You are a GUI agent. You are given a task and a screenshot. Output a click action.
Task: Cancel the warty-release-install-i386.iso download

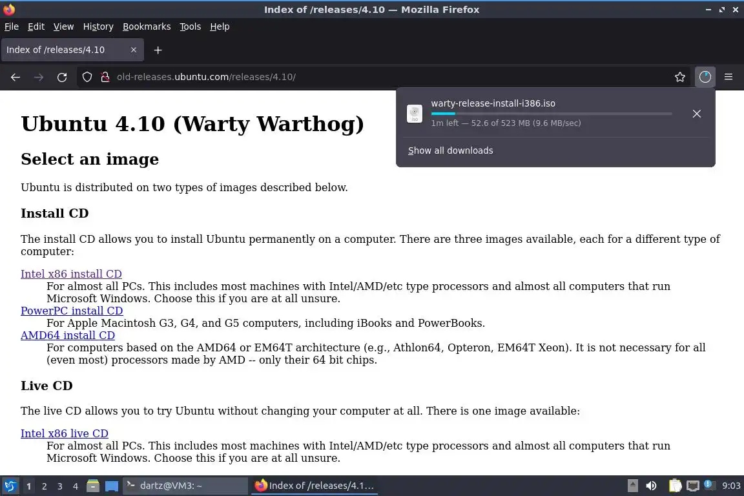[x=696, y=114]
